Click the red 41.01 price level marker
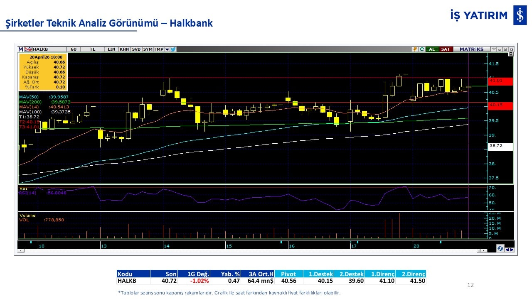532x299 pixels. tap(500, 81)
